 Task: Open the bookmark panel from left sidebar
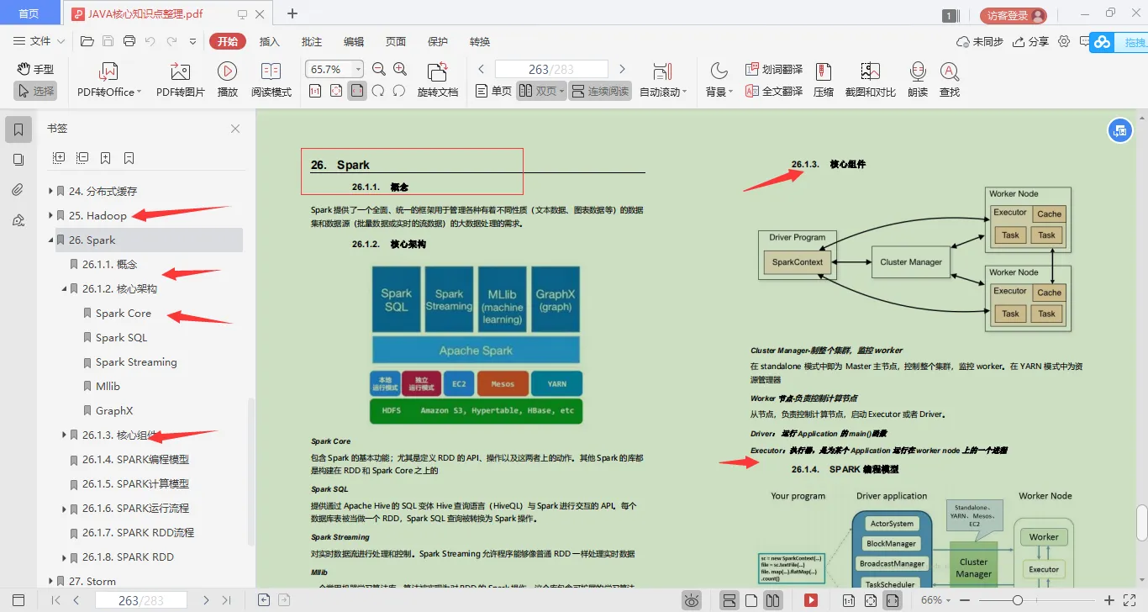pyautogui.click(x=18, y=129)
